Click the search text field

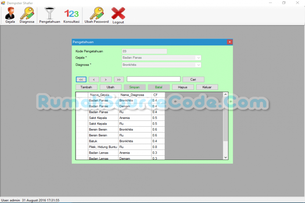pyautogui.click(x=153, y=79)
